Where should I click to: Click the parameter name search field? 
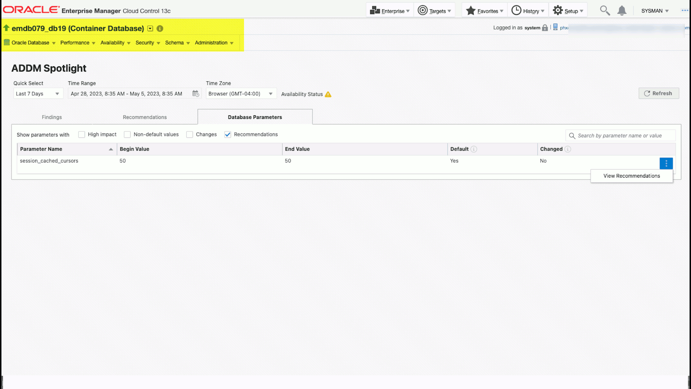pos(619,135)
